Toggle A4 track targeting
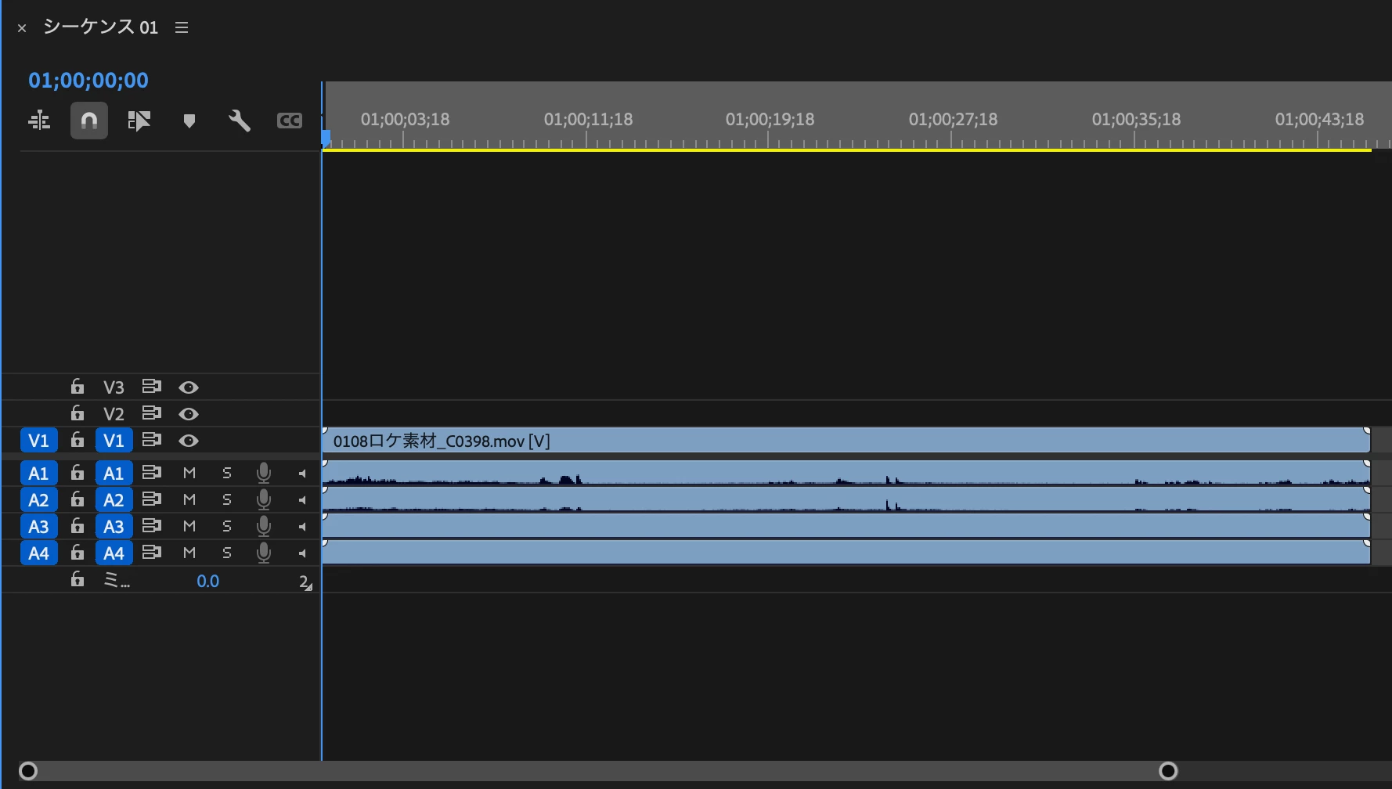 (114, 553)
